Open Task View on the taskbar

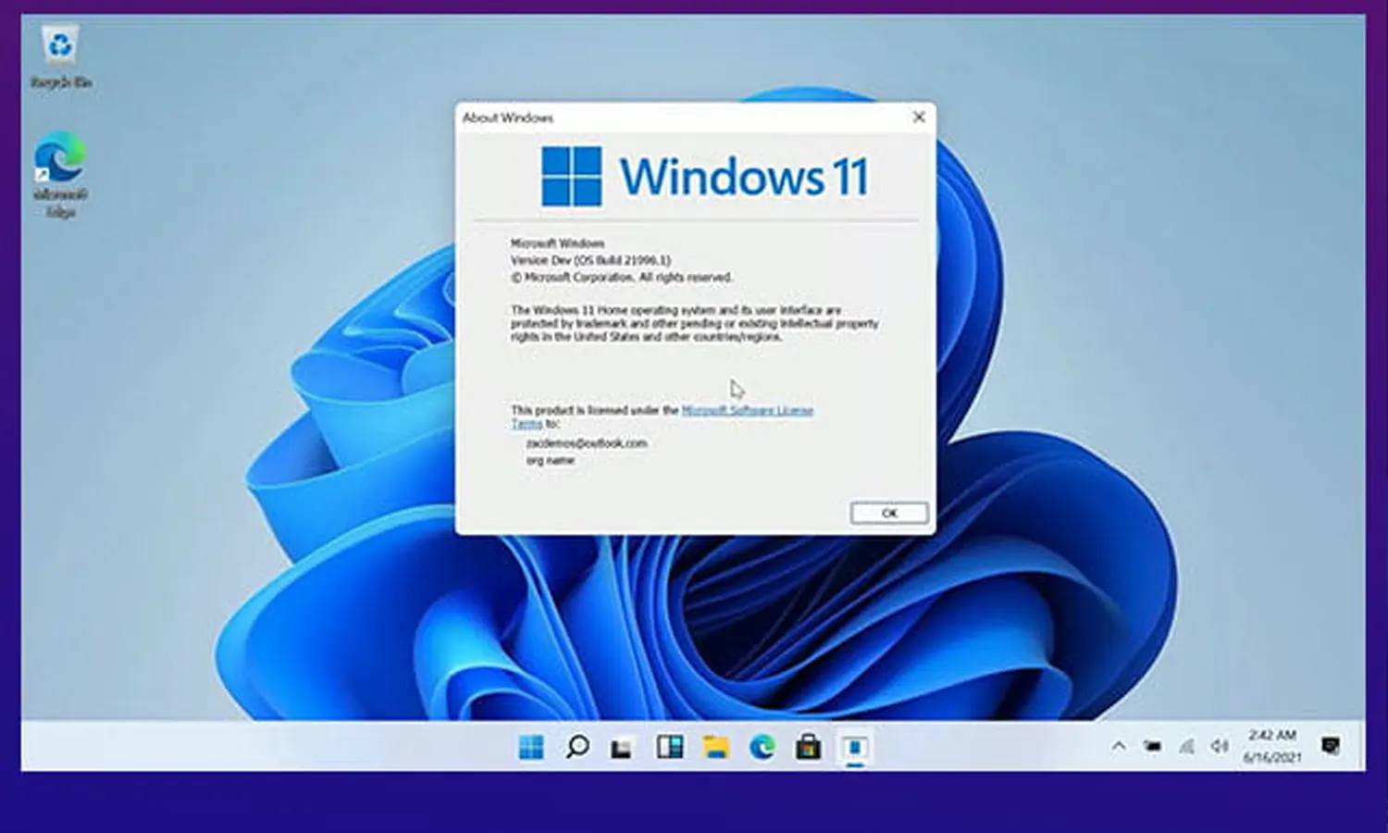[622, 748]
